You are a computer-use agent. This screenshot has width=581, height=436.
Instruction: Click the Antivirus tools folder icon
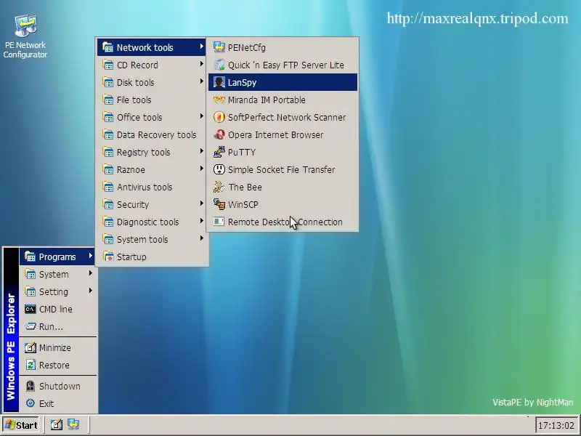[108, 187]
